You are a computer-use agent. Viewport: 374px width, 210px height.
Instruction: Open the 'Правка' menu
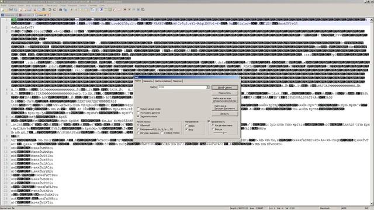click(12, 5)
